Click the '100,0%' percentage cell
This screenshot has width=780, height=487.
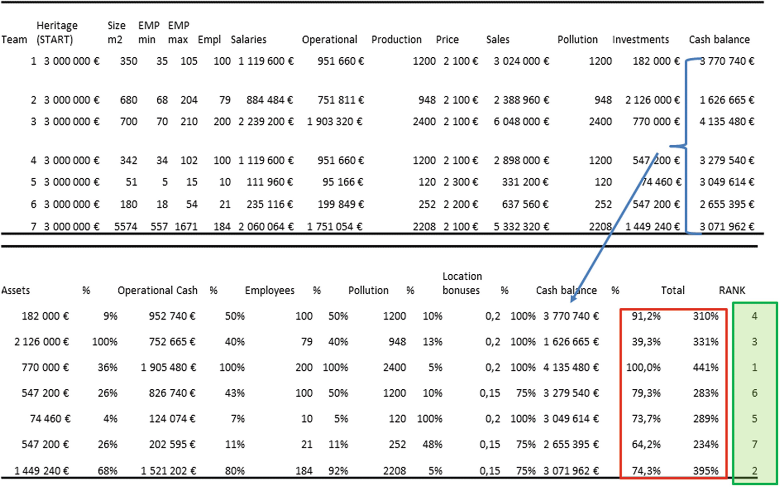(643, 367)
